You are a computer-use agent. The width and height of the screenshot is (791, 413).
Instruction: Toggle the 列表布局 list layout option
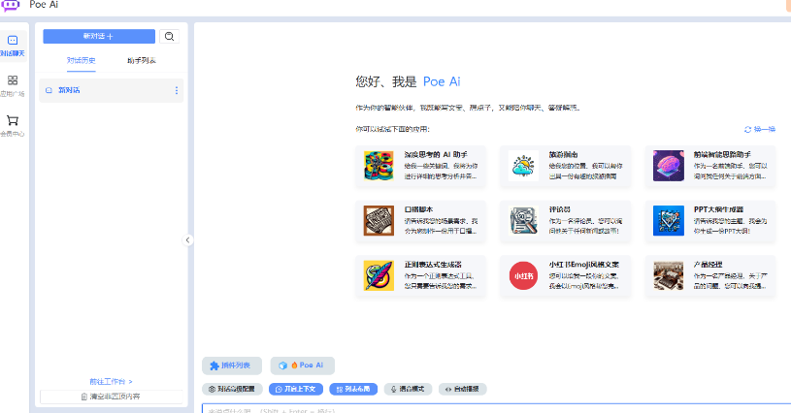pyautogui.click(x=353, y=390)
